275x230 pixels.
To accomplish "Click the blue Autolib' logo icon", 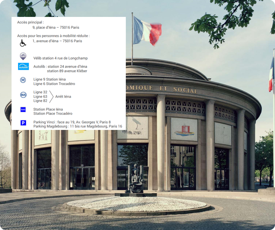I will tap(23, 67).
